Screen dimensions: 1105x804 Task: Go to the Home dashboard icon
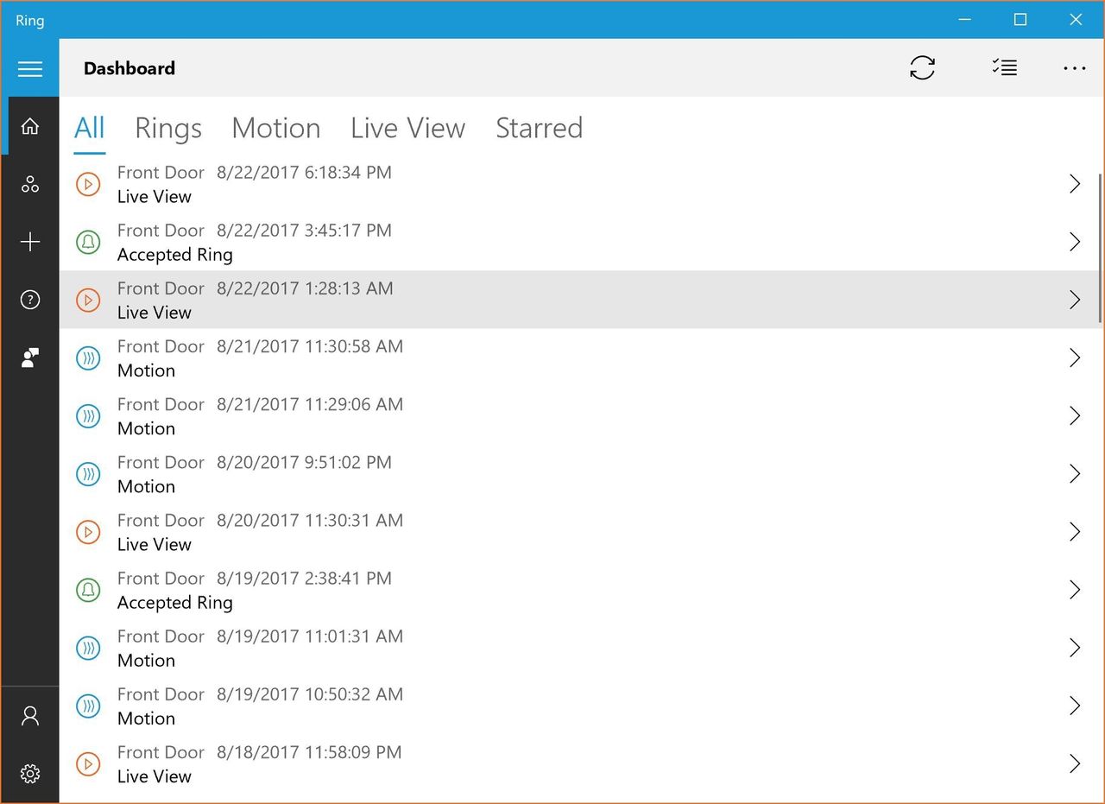click(x=30, y=126)
